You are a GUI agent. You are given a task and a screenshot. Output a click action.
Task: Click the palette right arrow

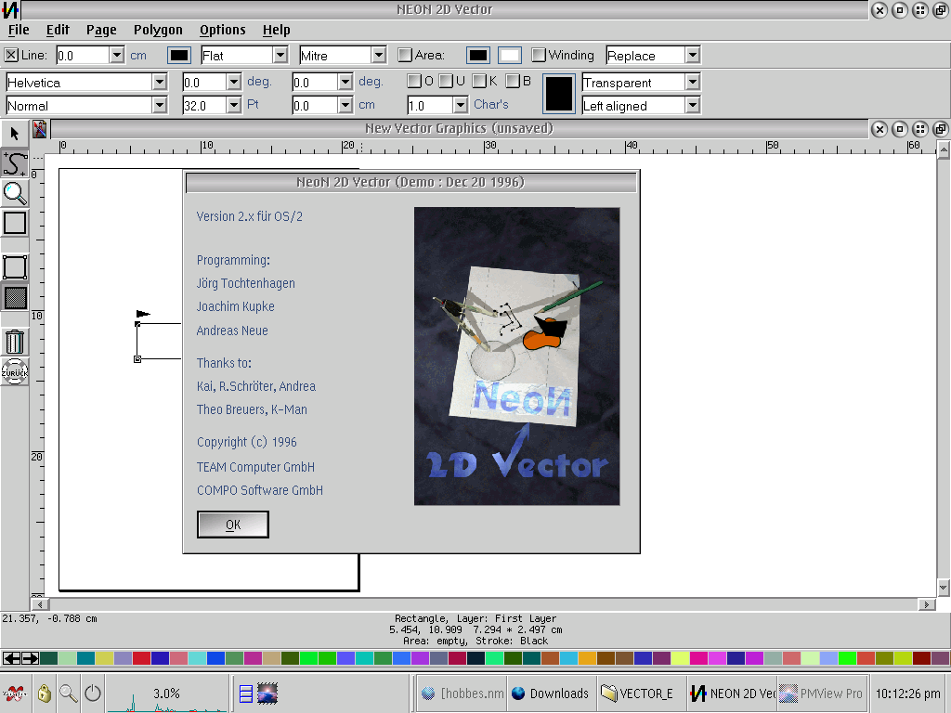31,658
